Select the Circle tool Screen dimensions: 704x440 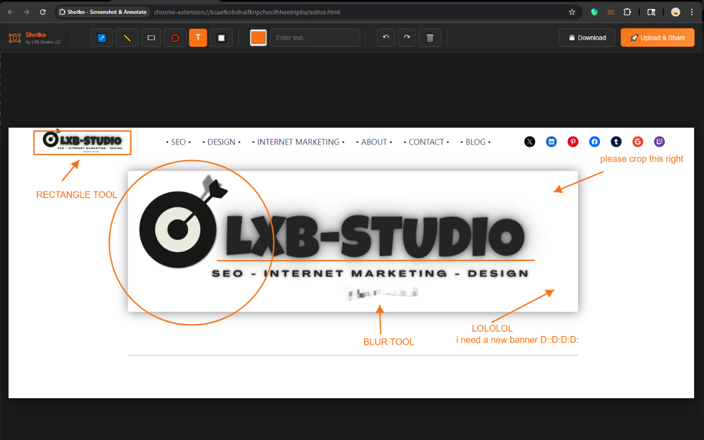[x=175, y=38]
